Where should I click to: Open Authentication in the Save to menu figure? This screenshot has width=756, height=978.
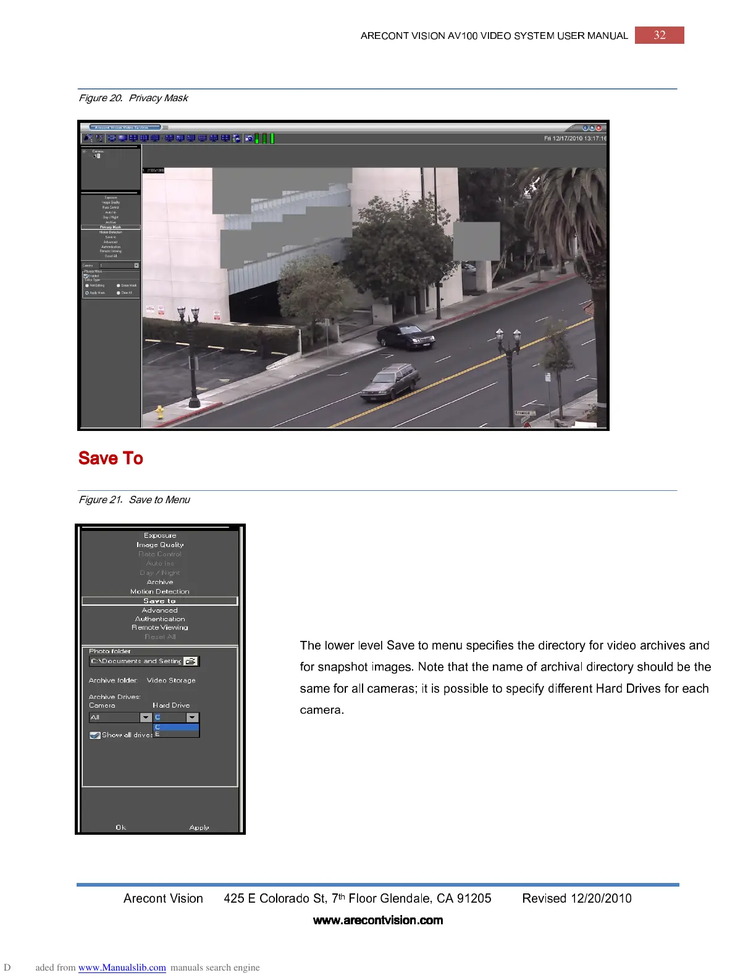coord(160,619)
